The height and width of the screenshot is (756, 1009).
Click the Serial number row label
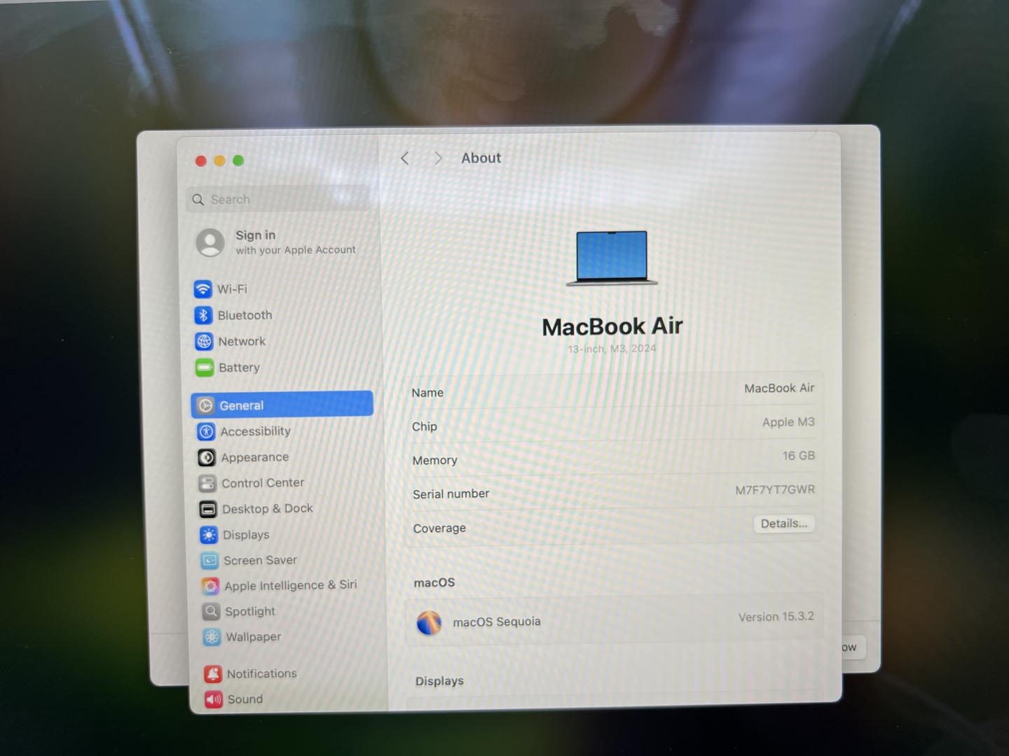(451, 494)
